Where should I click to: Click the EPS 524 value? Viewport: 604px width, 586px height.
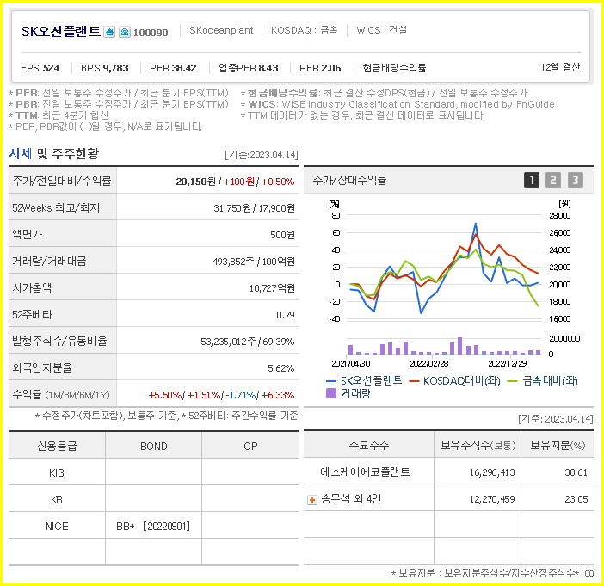40,68
